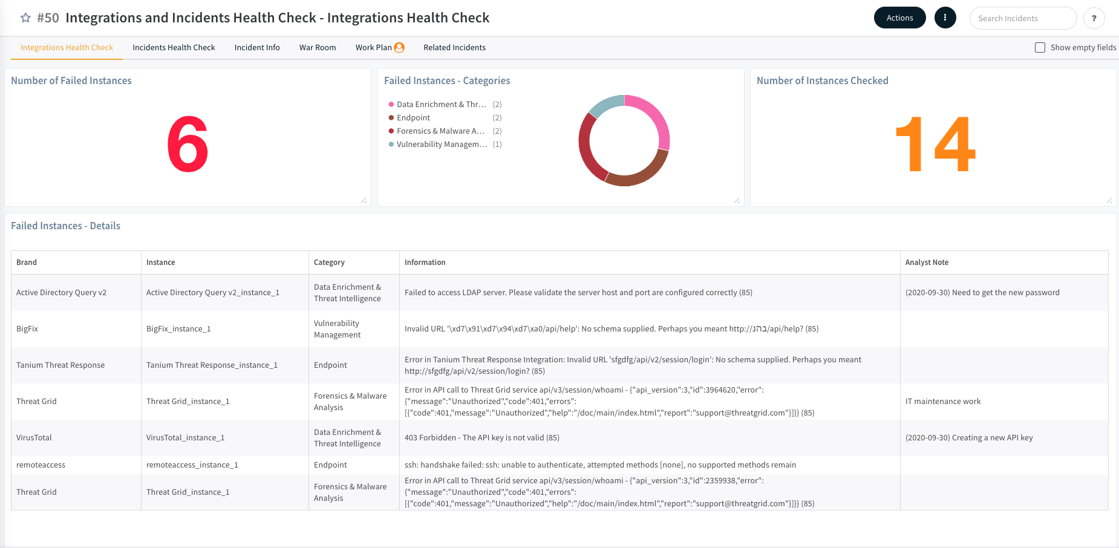The width and height of the screenshot is (1119, 548).
Task: Click the teal Vulnerability Management legend dot
Action: pyautogui.click(x=391, y=144)
